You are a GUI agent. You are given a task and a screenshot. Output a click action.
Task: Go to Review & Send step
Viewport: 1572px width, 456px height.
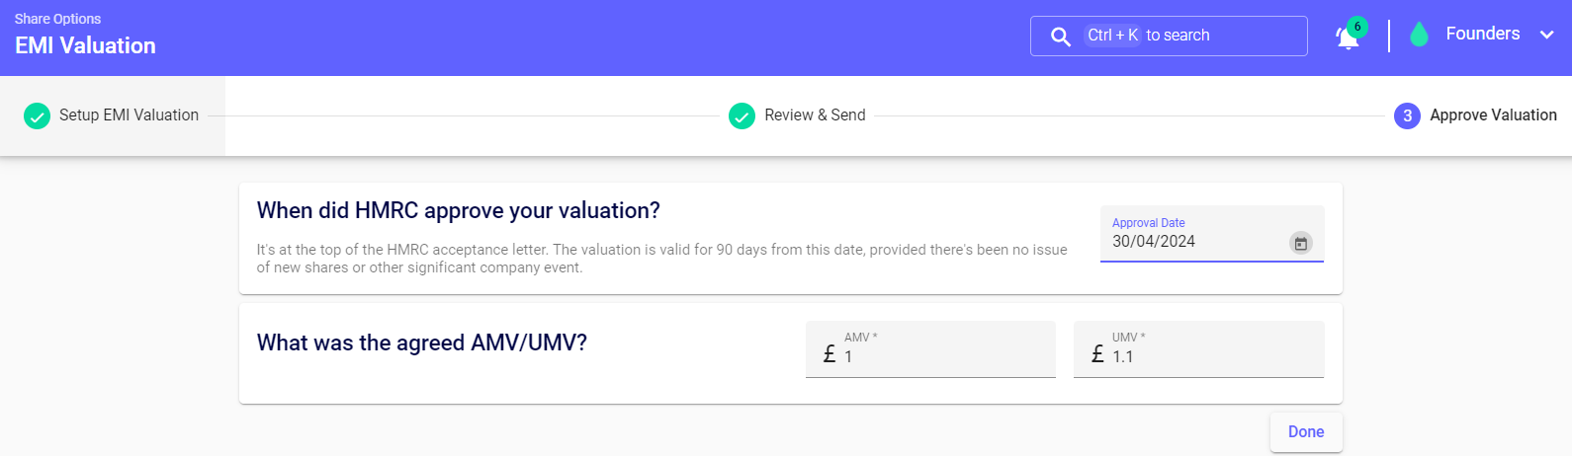pyautogui.click(x=815, y=115)
